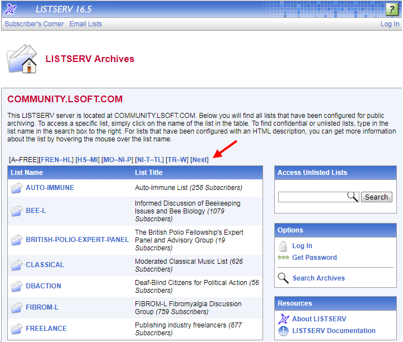
Task: Click the folder icon beside BEE-L
Action: tap(17, 211)
